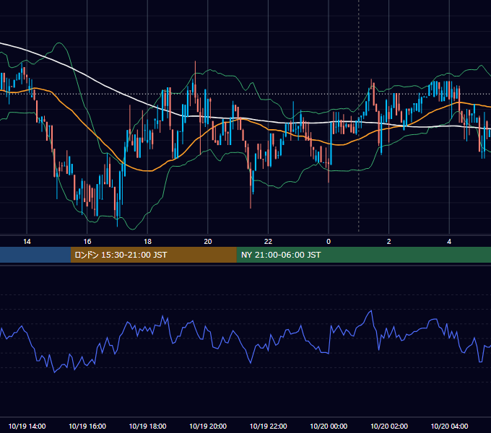Click the hour label 20 on chart axis
Viewport: 491px width, 433px height.
tap(208, 242)
